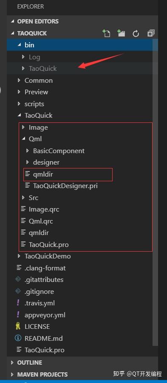
Task: Click the New File icon
Action: (x=106, y=33)
